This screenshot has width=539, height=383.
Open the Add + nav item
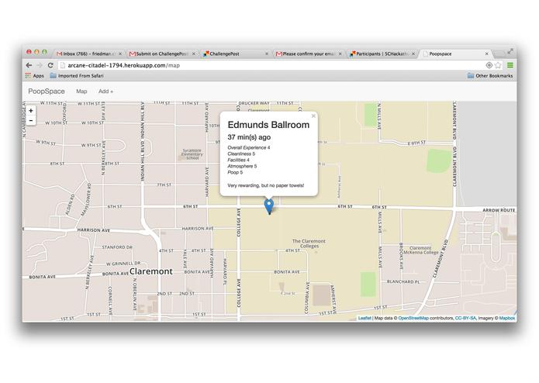coord(105,91)
